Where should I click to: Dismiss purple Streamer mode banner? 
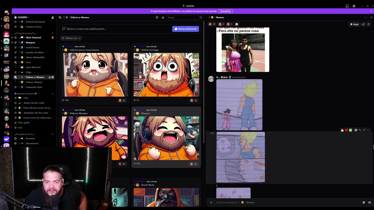tap(371, 11)
